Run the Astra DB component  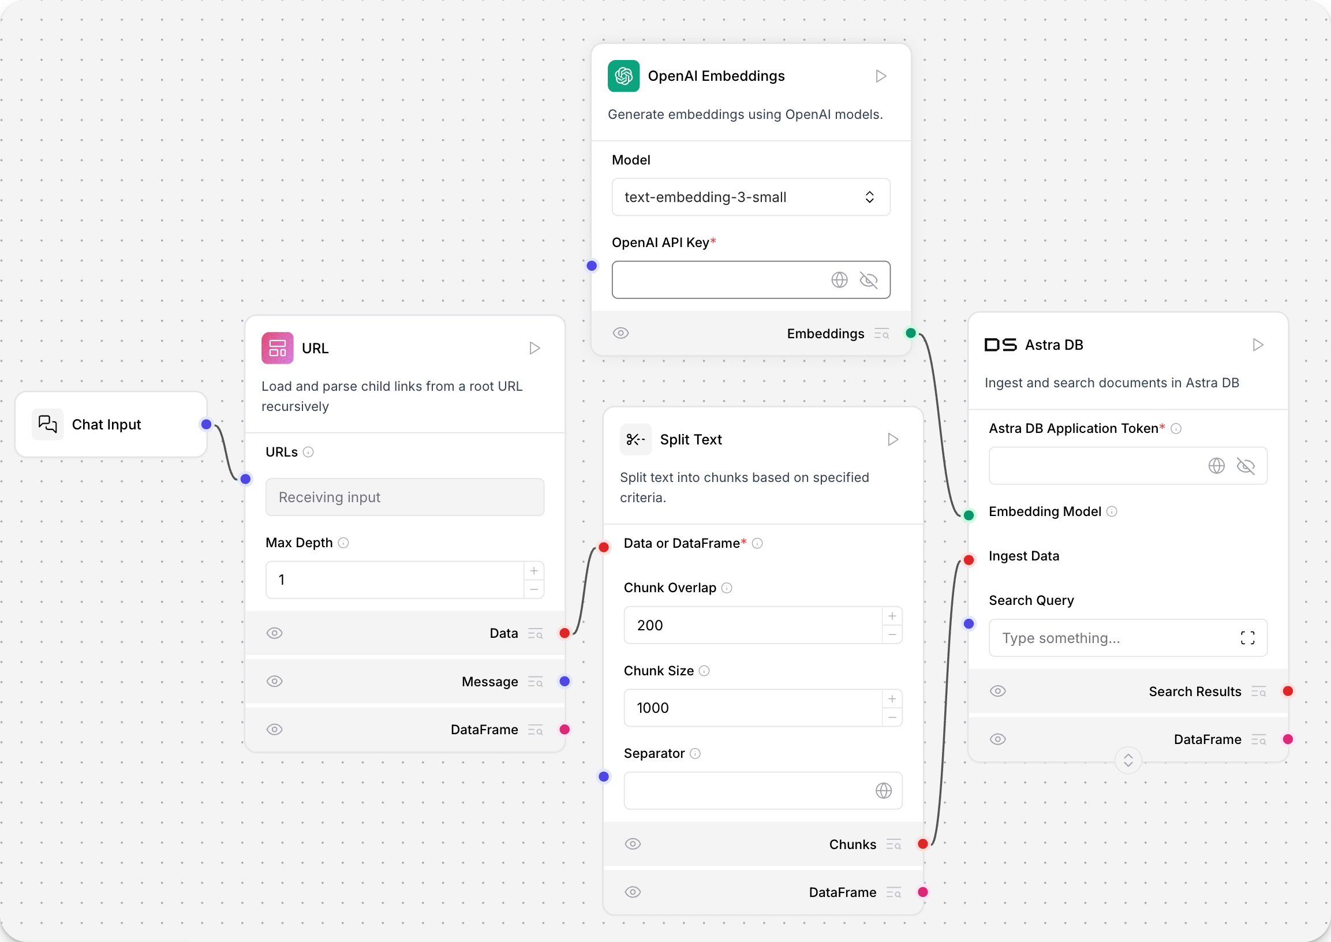1257,345
